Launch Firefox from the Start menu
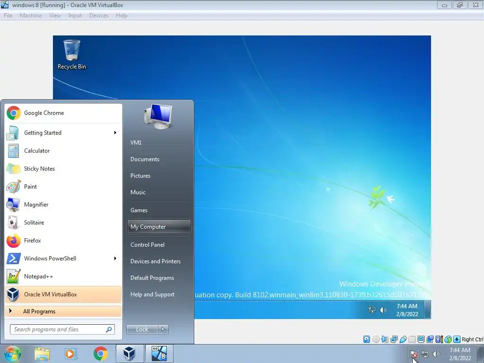This screenshot has width=484, height=363. click(x=63, y=241)
